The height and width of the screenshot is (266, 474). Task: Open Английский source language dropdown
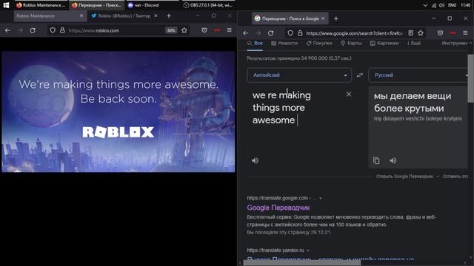(299, 75)
